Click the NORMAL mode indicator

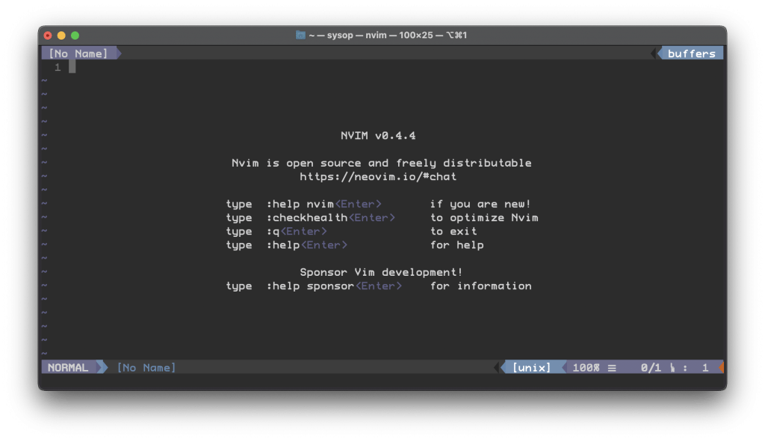[68, 367]
